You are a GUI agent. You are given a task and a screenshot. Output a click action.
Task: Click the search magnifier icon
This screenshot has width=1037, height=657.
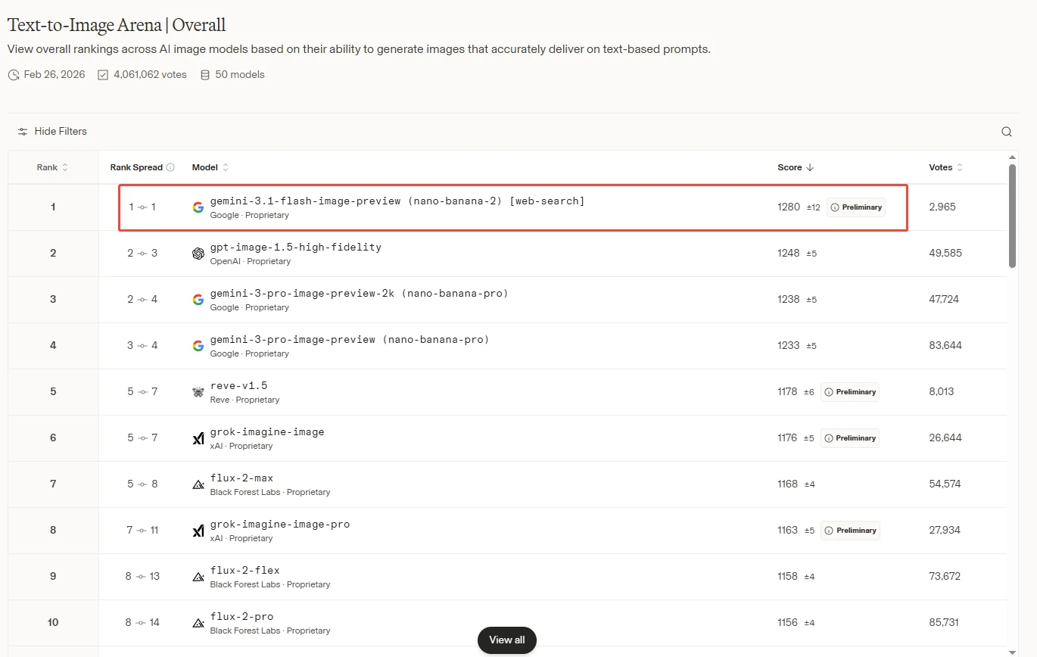click(1006, 132)
